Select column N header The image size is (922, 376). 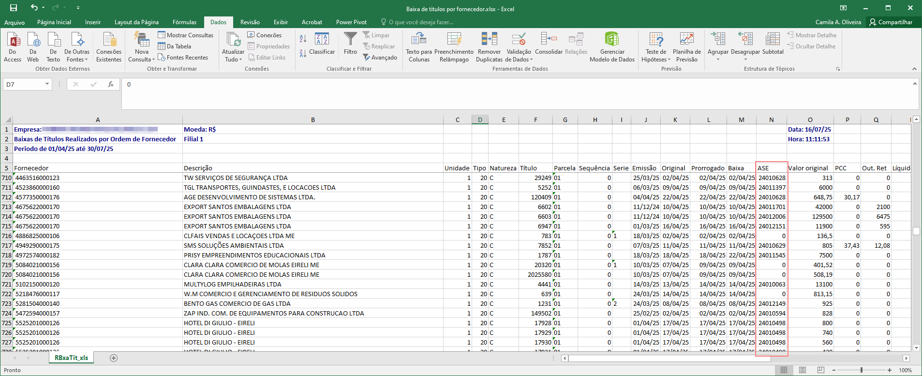[x=772, y=120]
